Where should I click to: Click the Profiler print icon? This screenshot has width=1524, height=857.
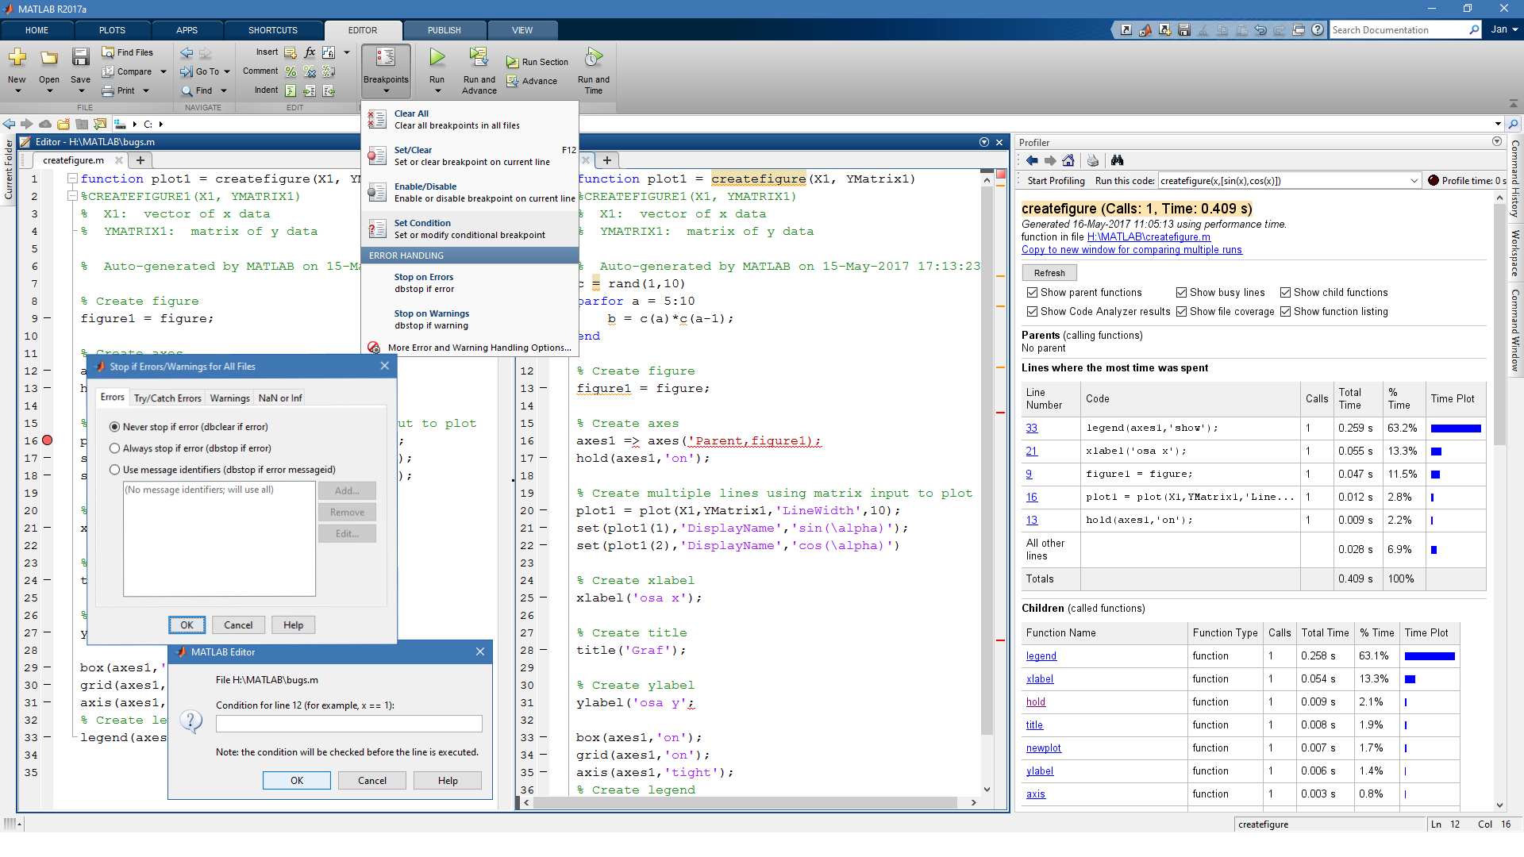tap(1093, 160)
